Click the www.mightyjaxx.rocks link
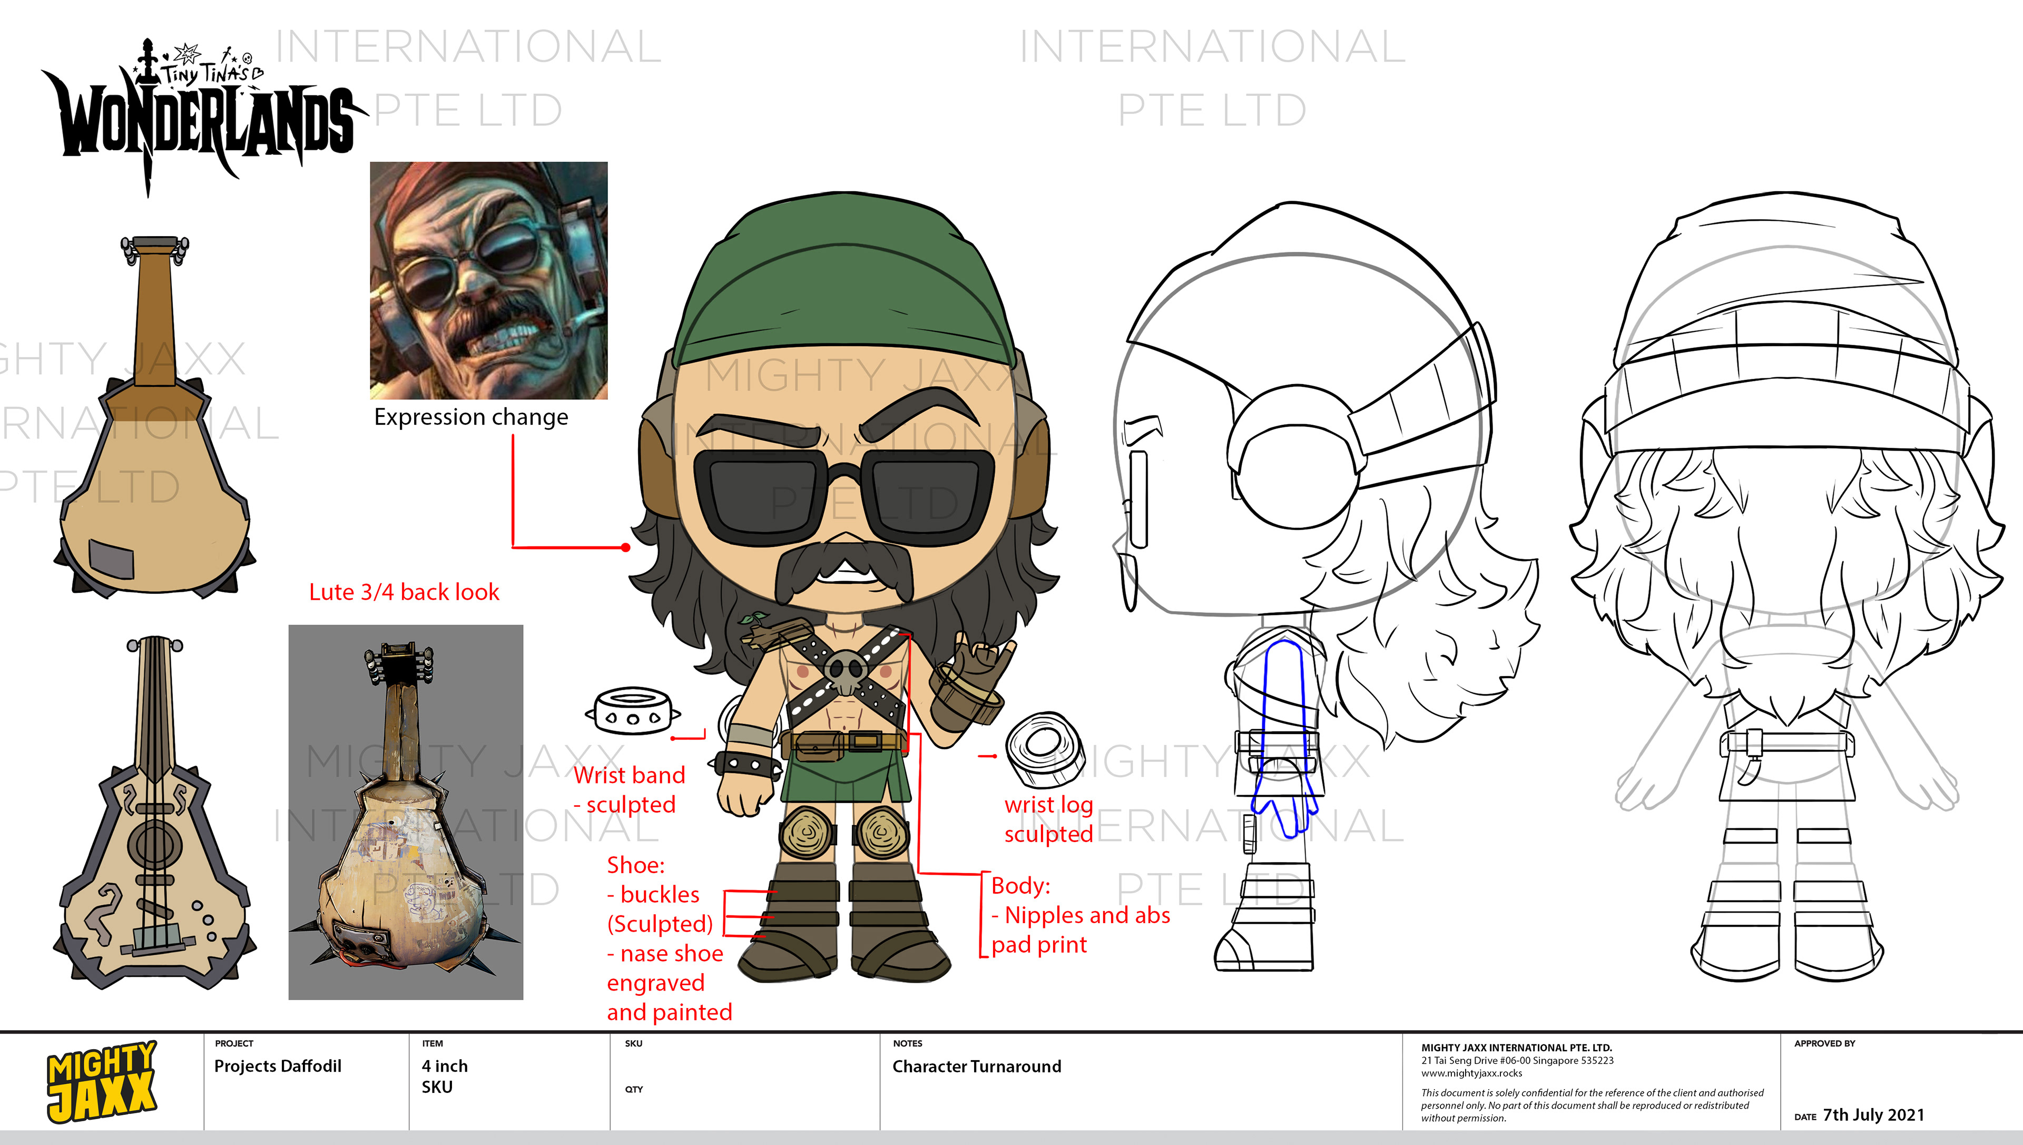 (x=1471, y=1073)
